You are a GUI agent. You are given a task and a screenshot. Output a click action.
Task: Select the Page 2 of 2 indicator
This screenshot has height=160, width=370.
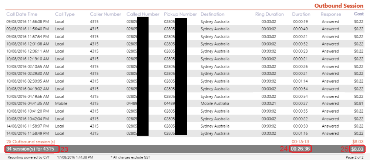pos(354,157)
